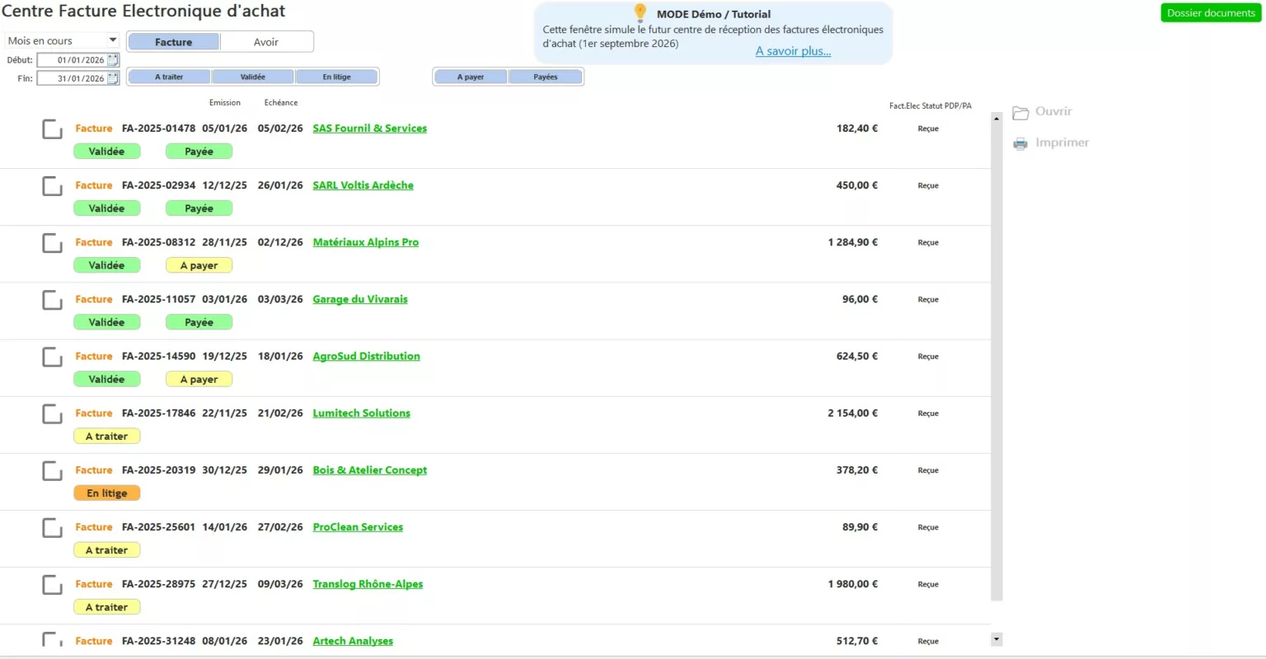Select checkbox for Matériaux Alpins Pro invoice

[52, 243]
